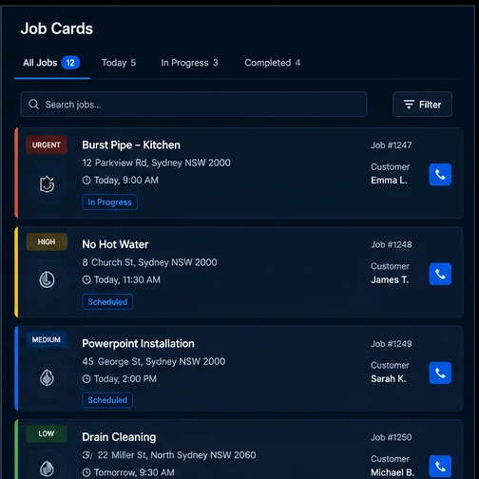This screenshot has width=479, height=479.
Task: Open the Completed tab
Action: click(x=273, y=63)
